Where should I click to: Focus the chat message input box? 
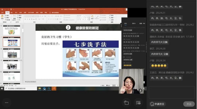pos(172,92)
